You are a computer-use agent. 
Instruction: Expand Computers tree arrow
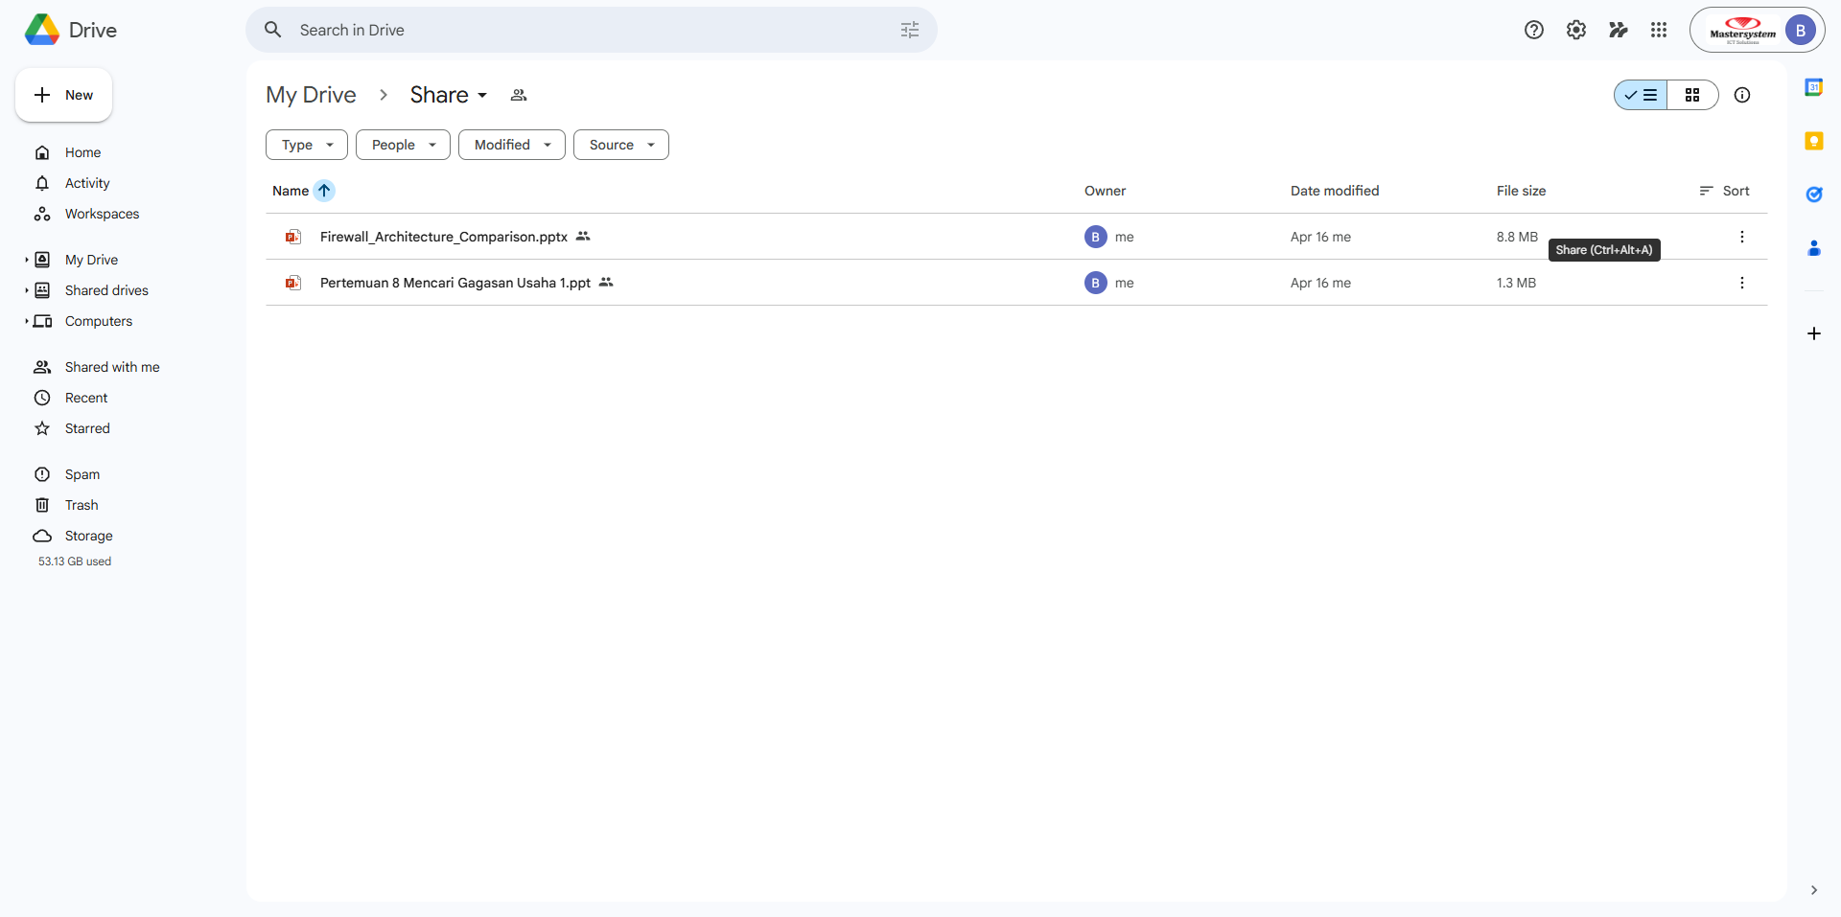pyautogui.click(x=27, y=321)
